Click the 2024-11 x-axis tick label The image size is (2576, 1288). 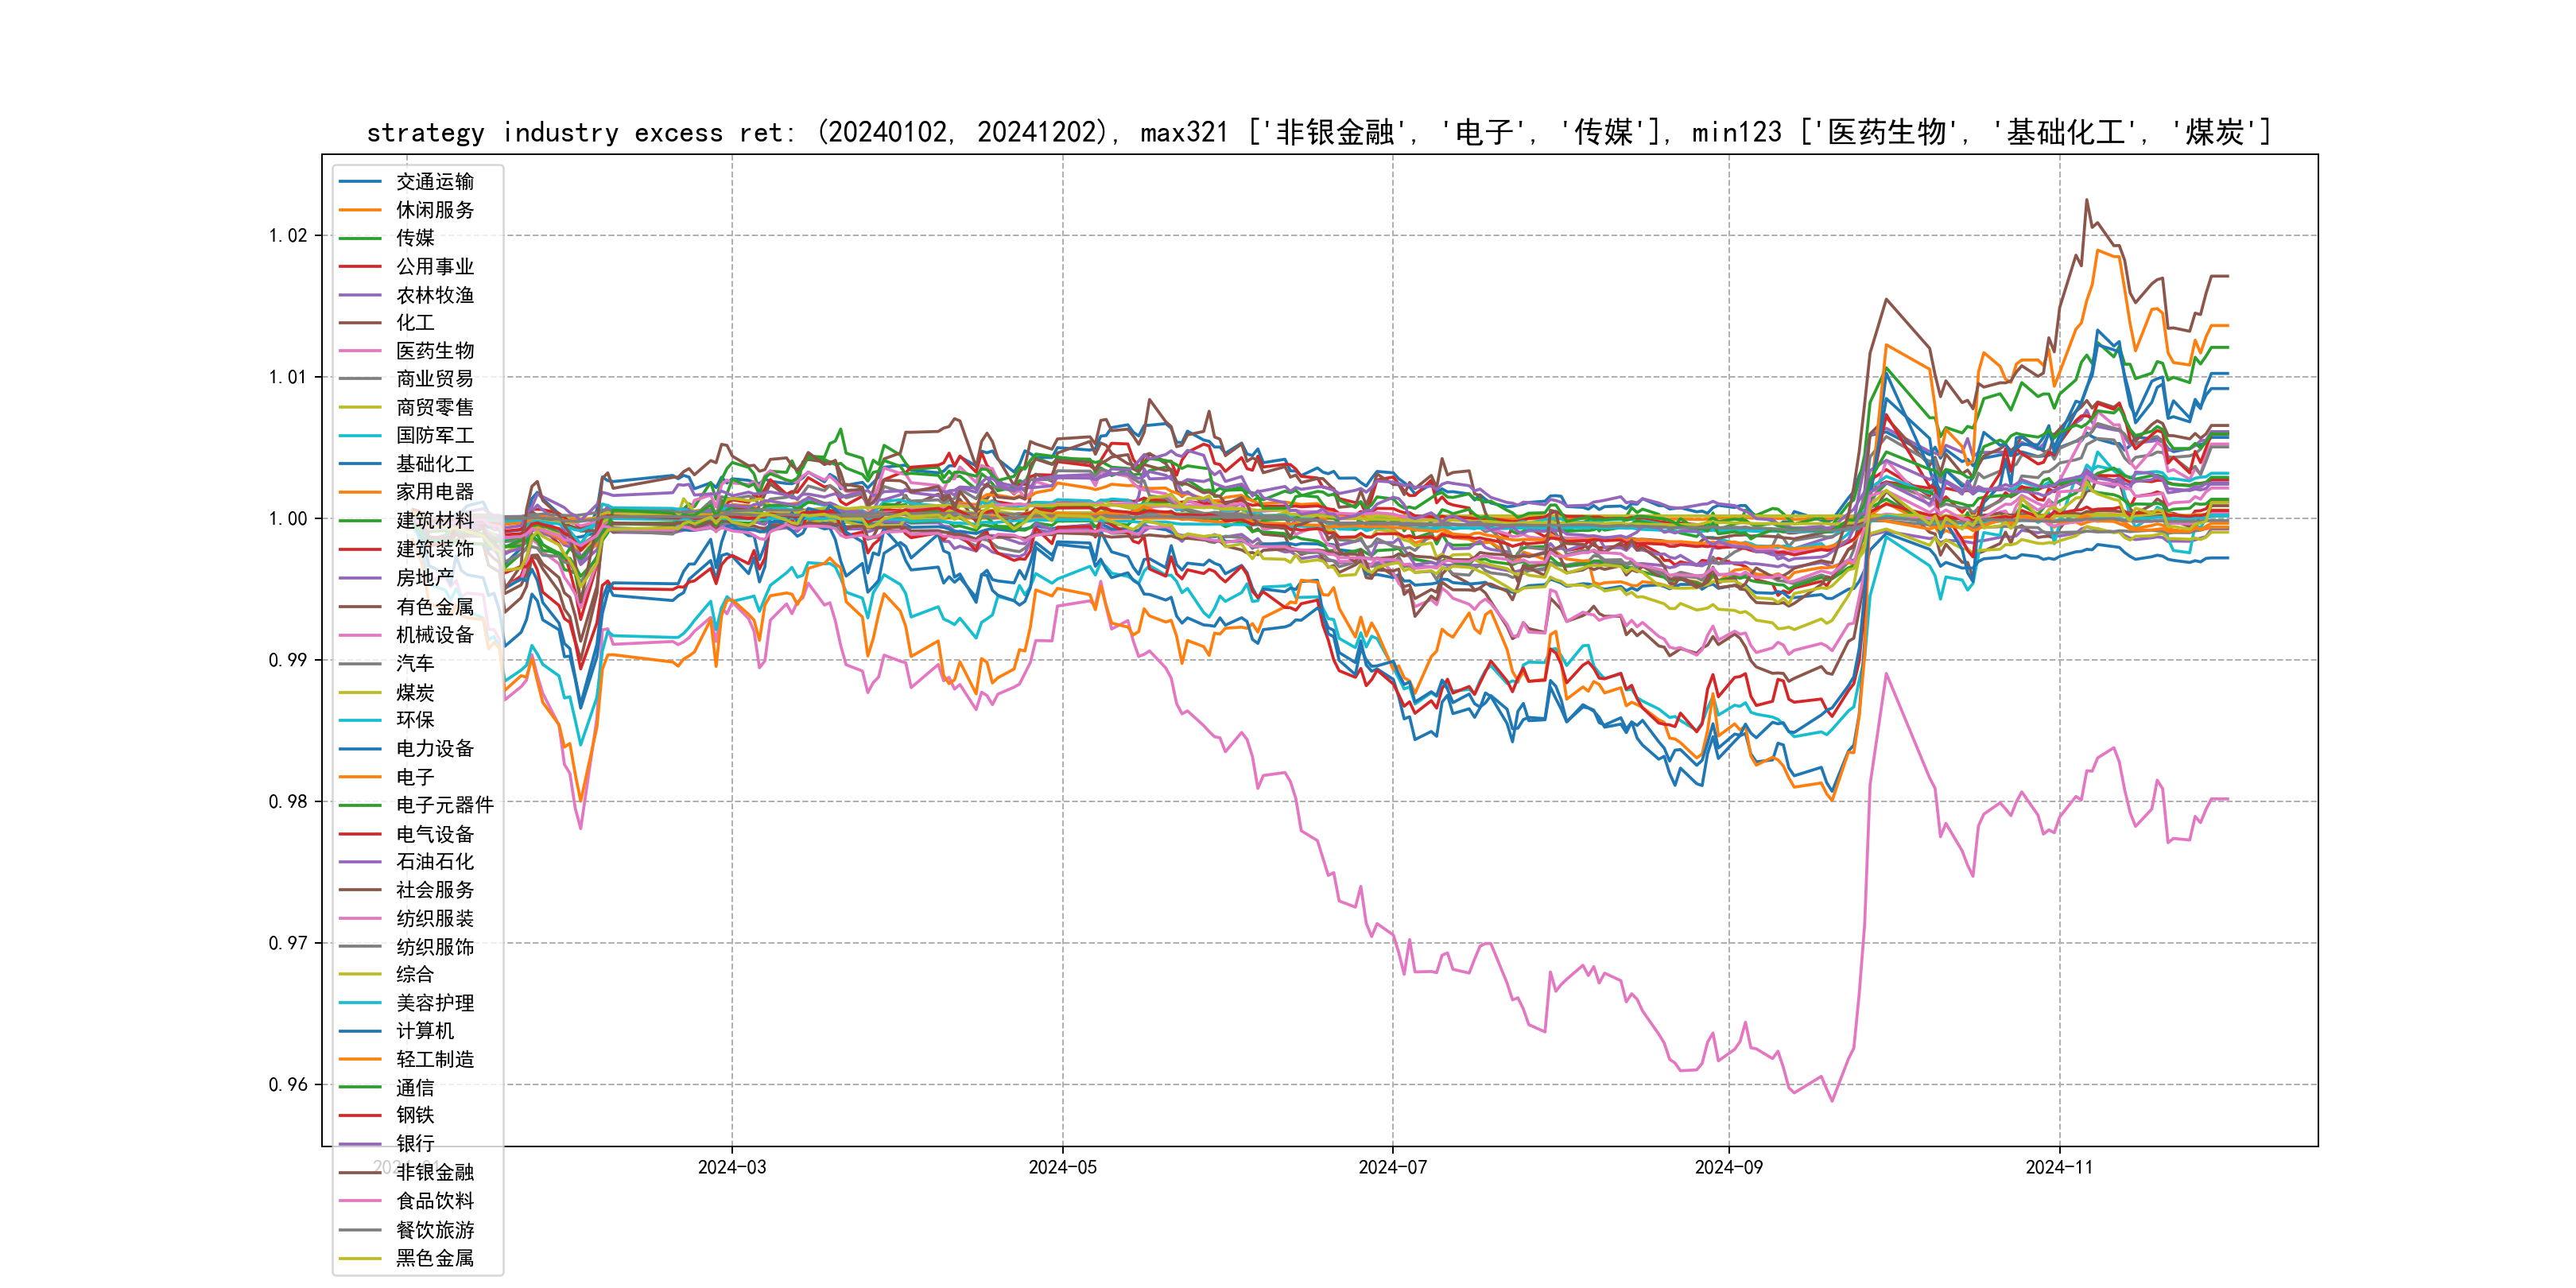(x=2058, y=1167)
